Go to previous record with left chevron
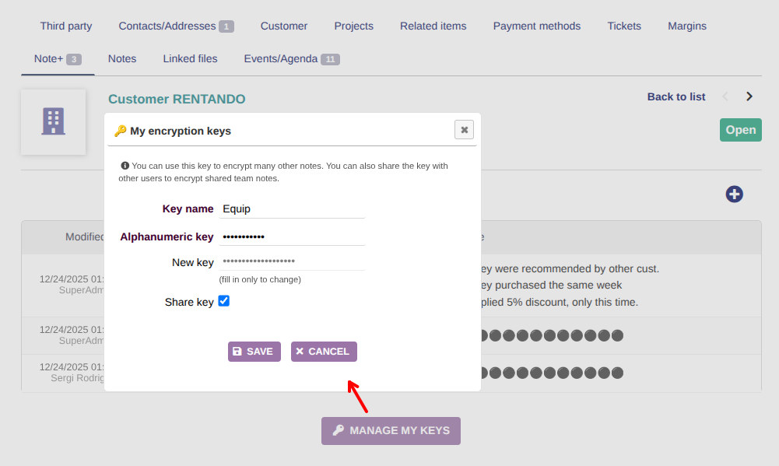The width and height of the screenshot is (779, 466). [726, 96]
